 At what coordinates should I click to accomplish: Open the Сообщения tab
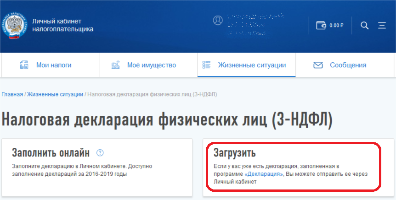click(x=345, y=65)
